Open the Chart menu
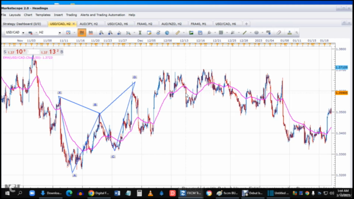 [28, 15]
